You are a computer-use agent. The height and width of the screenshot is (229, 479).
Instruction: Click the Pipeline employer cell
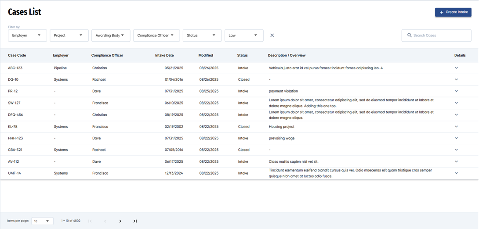(x=60, y=68)
